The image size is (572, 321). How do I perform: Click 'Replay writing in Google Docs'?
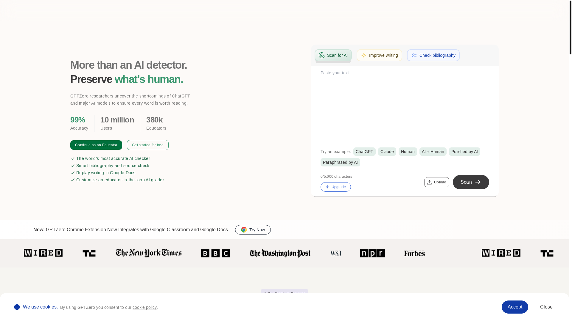point(106,173)
